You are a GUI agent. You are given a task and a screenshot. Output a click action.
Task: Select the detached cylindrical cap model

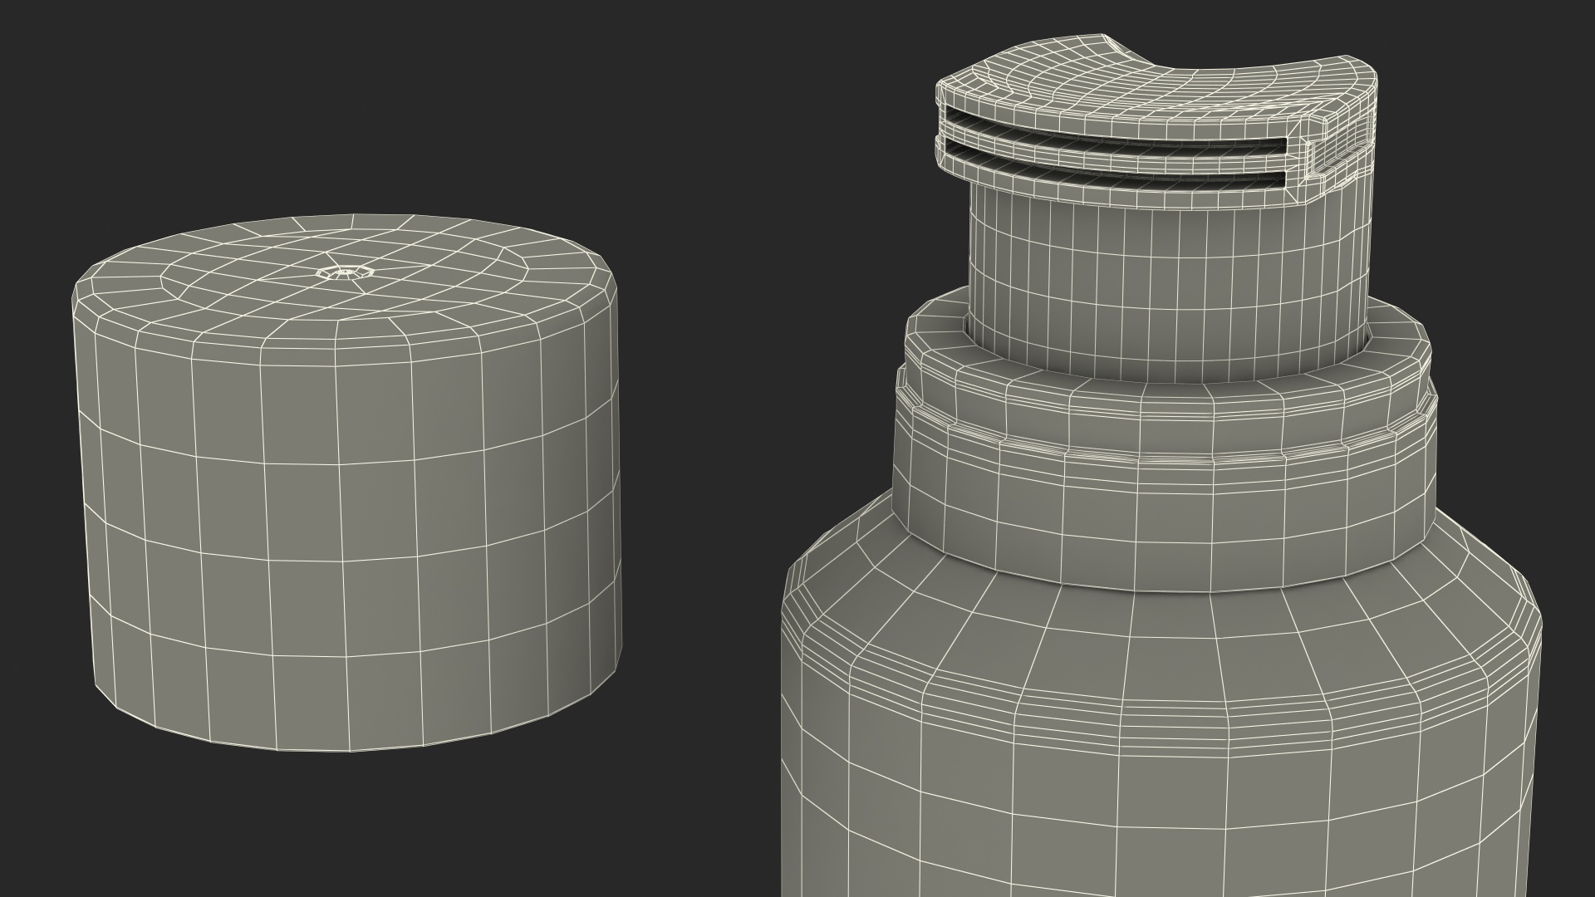pos(346,484)
